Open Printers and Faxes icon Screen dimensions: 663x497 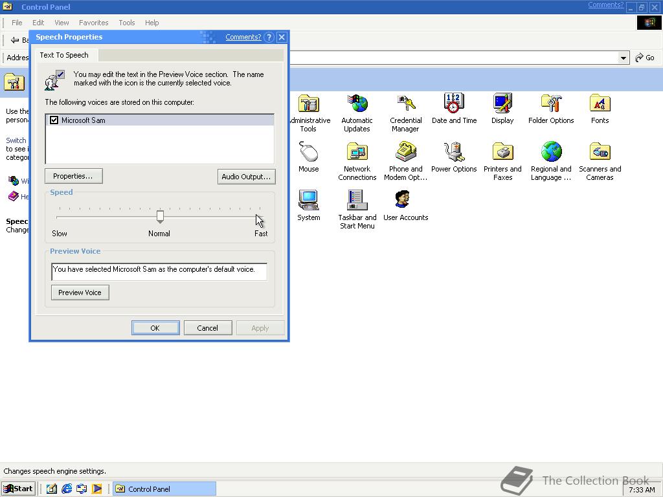[x=502, y=152]
